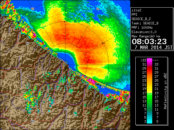Screen dimensions: 174x130
Task: Click the 40 km ring label due north of the radar
Action: click(x=65, y=22)
